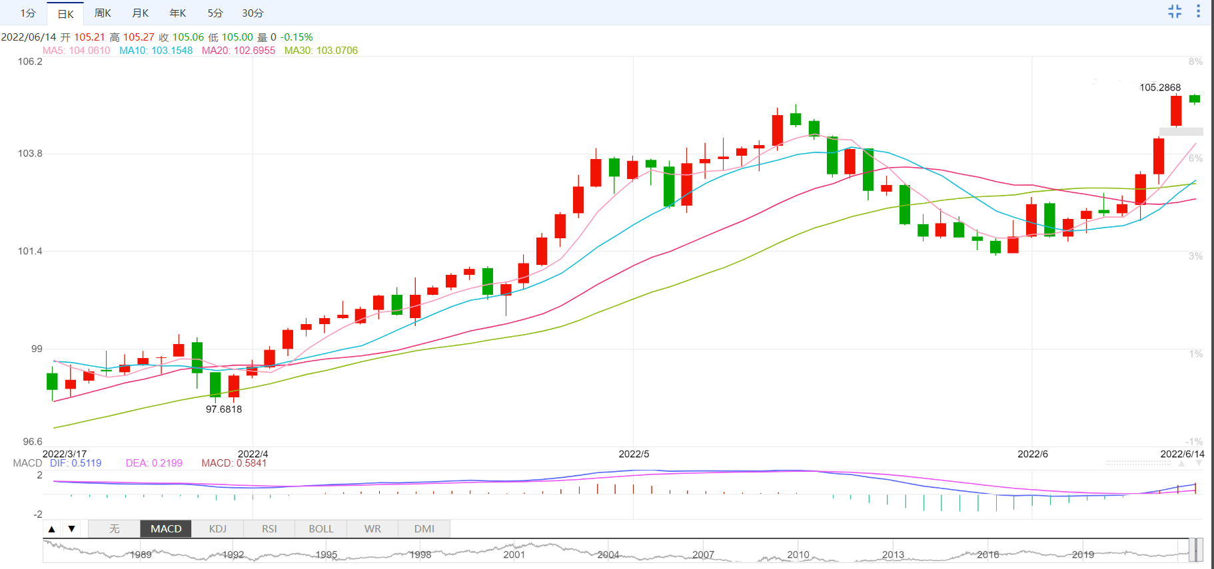Switch indicator to DMI
Viewport: 1214px width, 569px height.
pos(424,529)
